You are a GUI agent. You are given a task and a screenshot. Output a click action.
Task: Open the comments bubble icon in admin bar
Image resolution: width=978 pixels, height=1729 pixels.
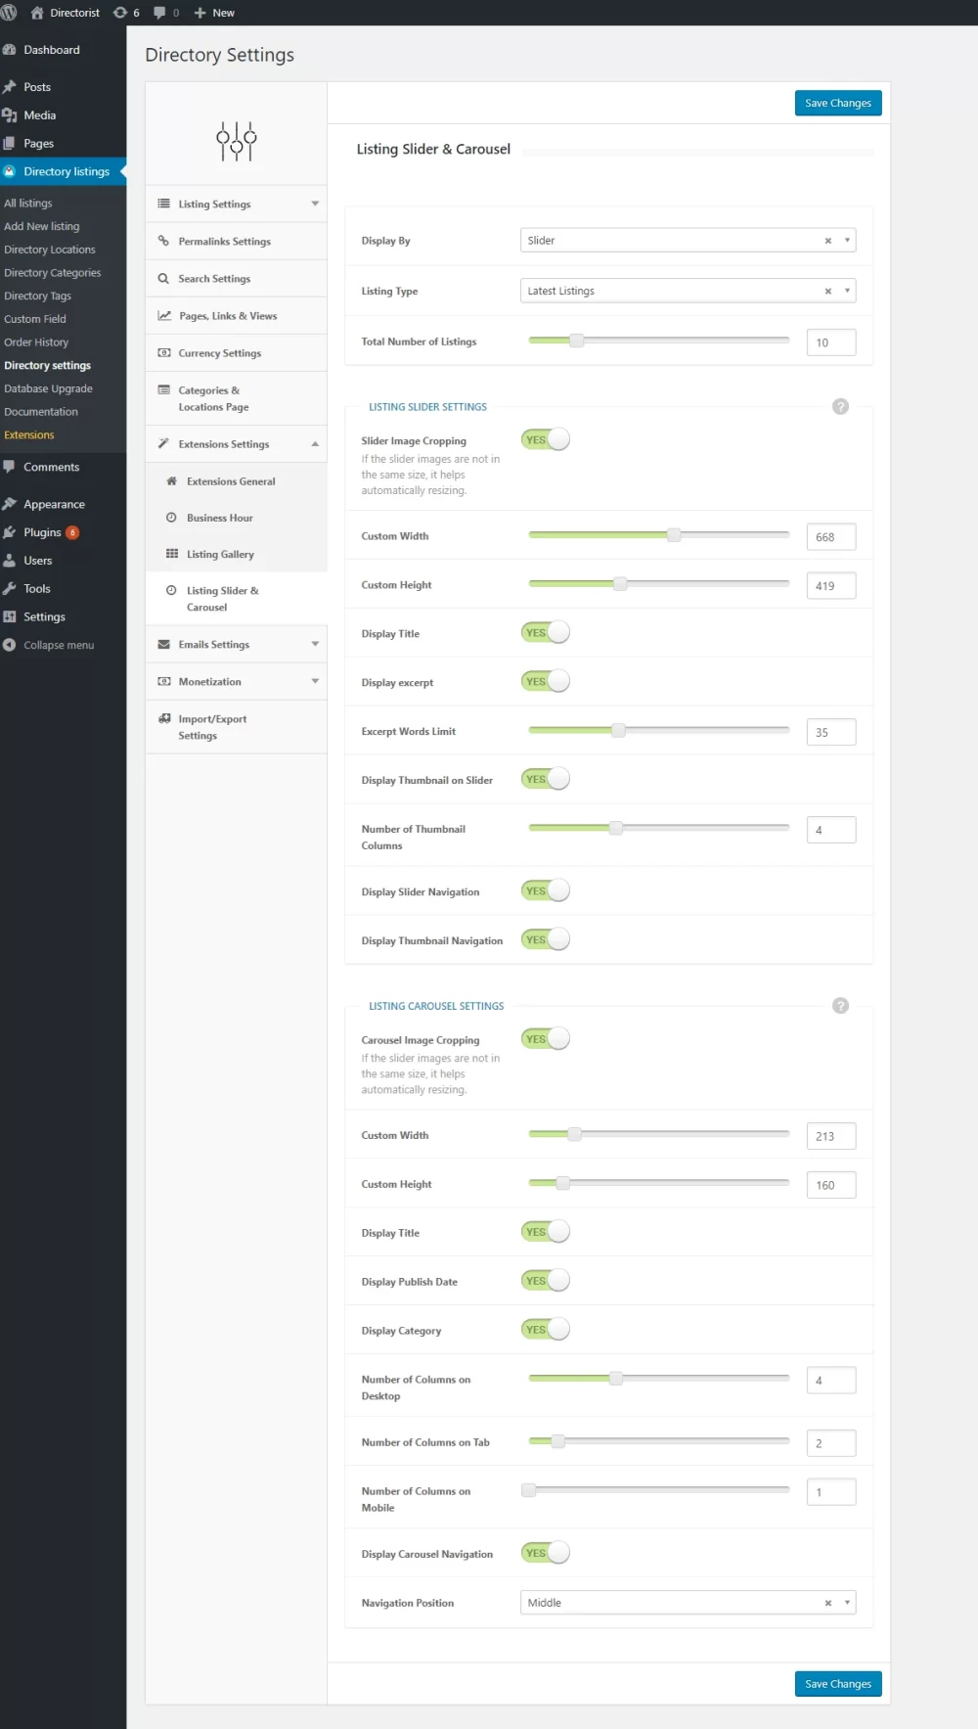(159, 13)
